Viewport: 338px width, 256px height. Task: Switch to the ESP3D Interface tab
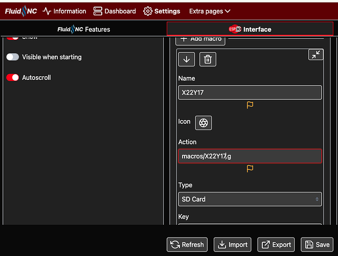click(x=250, y=29)
